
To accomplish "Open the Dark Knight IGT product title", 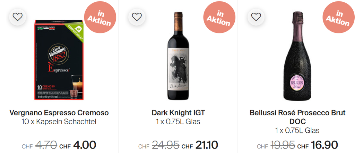I will [178, 113].
